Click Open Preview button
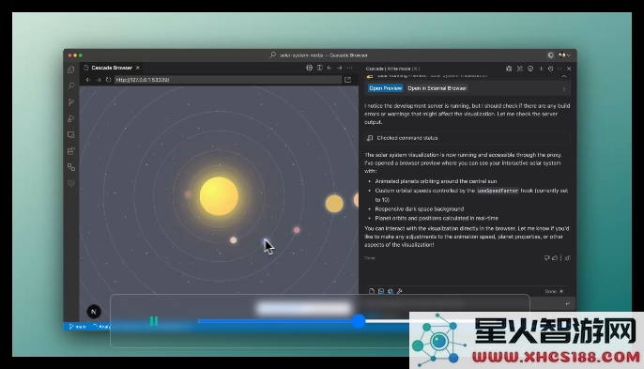 [385, 88]
